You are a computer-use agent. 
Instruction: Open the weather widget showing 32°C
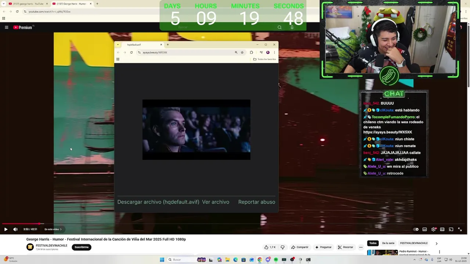[x=11, y=259]
